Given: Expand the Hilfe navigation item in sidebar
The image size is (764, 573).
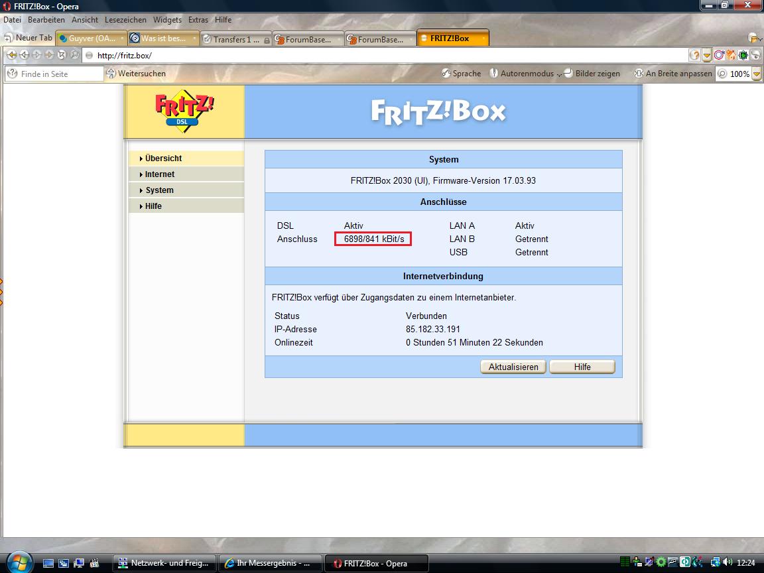Looking at the screenshot, I should 186,206.
